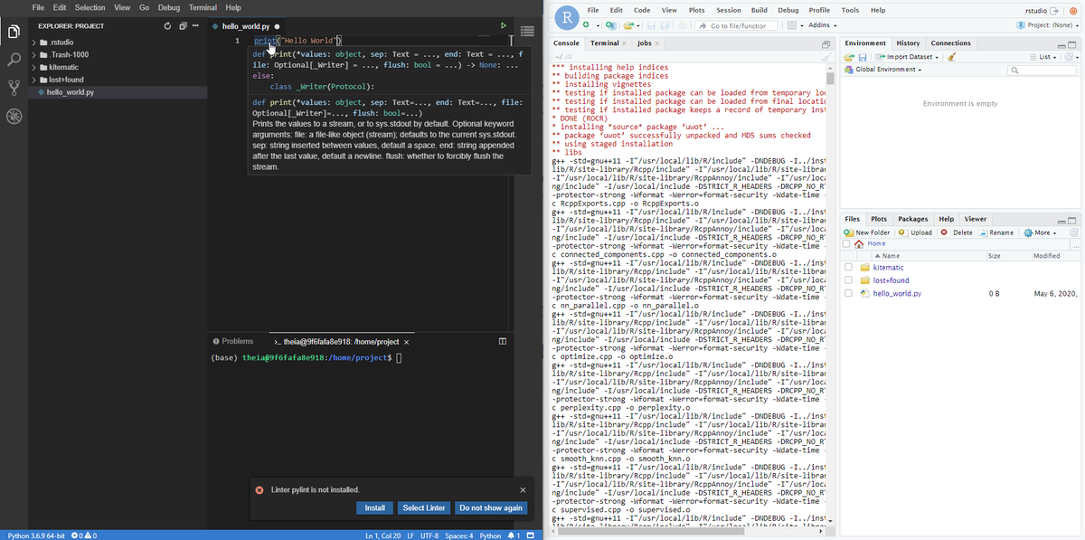Open the Terminal menu in Theia menu bar

[x=202, y=7]
